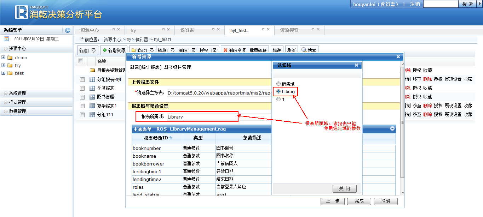483x217 pixels.
Task: Open the 系统管理 accordion section
Action: pyautogui.click(x=18, y=93)
